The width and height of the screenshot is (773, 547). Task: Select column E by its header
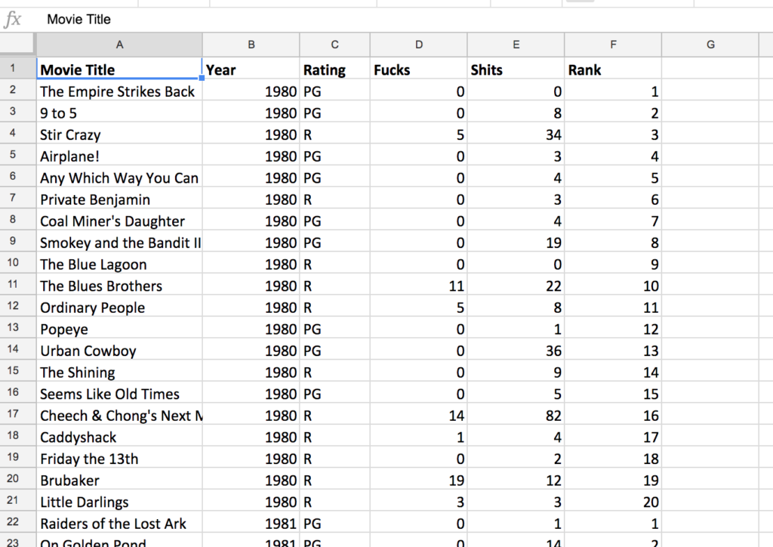(x=516, y=45)
